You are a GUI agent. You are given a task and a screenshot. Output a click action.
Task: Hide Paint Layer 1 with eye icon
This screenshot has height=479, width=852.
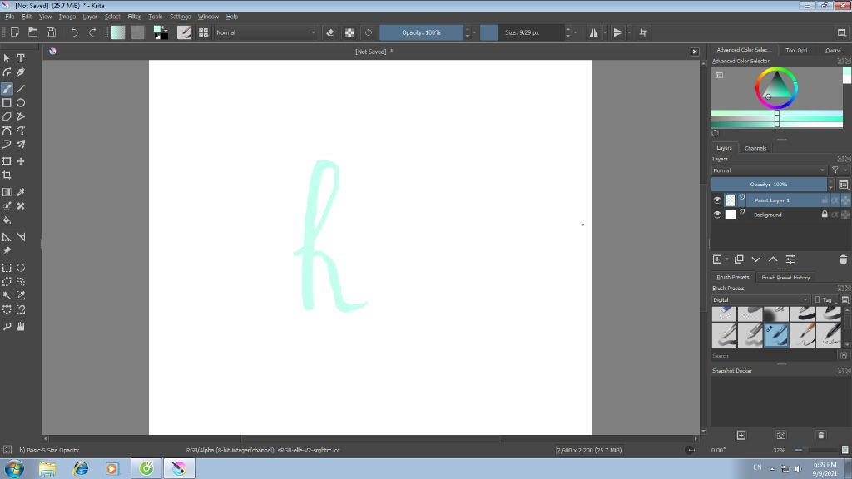[717, 200]
